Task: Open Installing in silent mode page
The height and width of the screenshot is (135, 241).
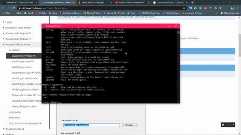Action: pyautogui.click(x=24, y=78)
